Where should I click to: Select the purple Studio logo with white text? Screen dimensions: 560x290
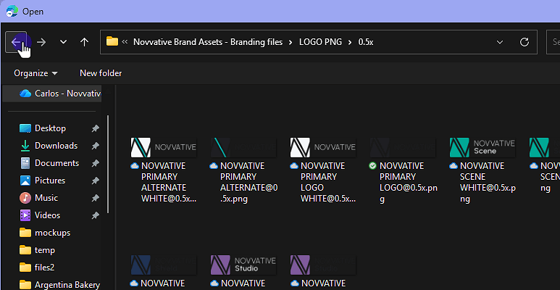tap(243, 265)
